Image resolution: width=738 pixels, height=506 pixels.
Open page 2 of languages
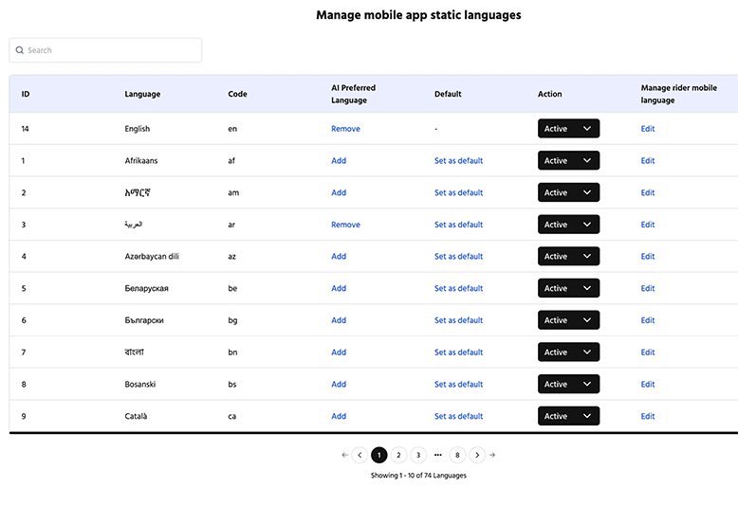coord(398,455)
